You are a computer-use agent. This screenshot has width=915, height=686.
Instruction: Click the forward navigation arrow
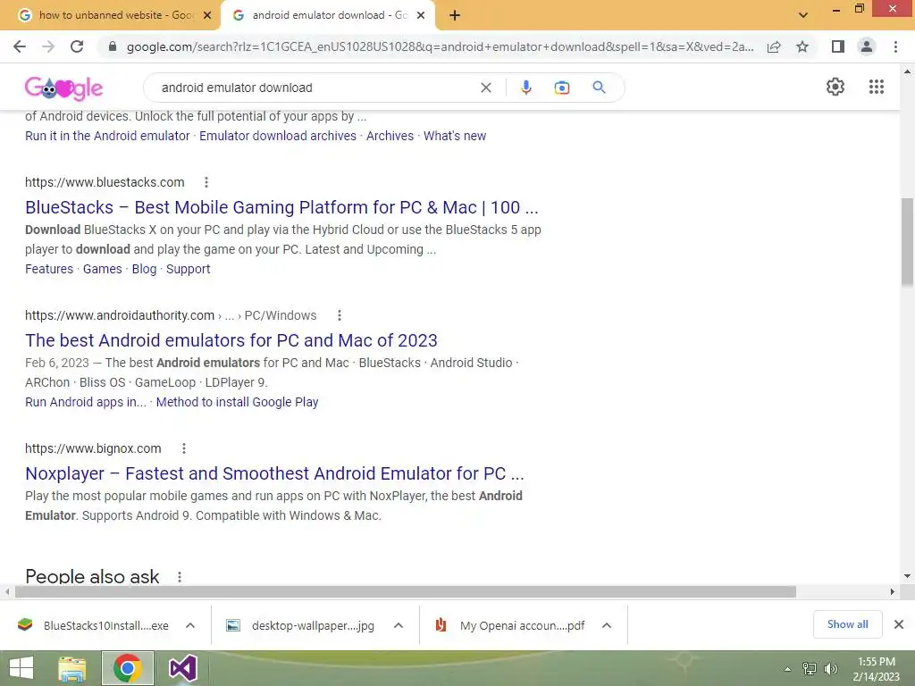coord(48,46)
